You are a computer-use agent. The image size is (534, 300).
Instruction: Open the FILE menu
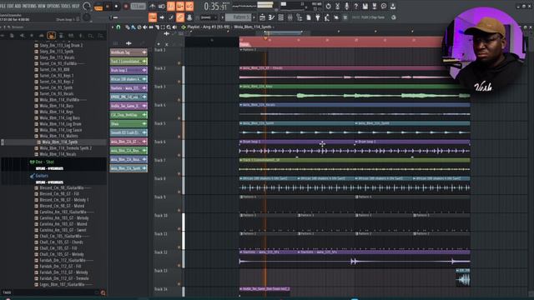click(x=3, y=6)
